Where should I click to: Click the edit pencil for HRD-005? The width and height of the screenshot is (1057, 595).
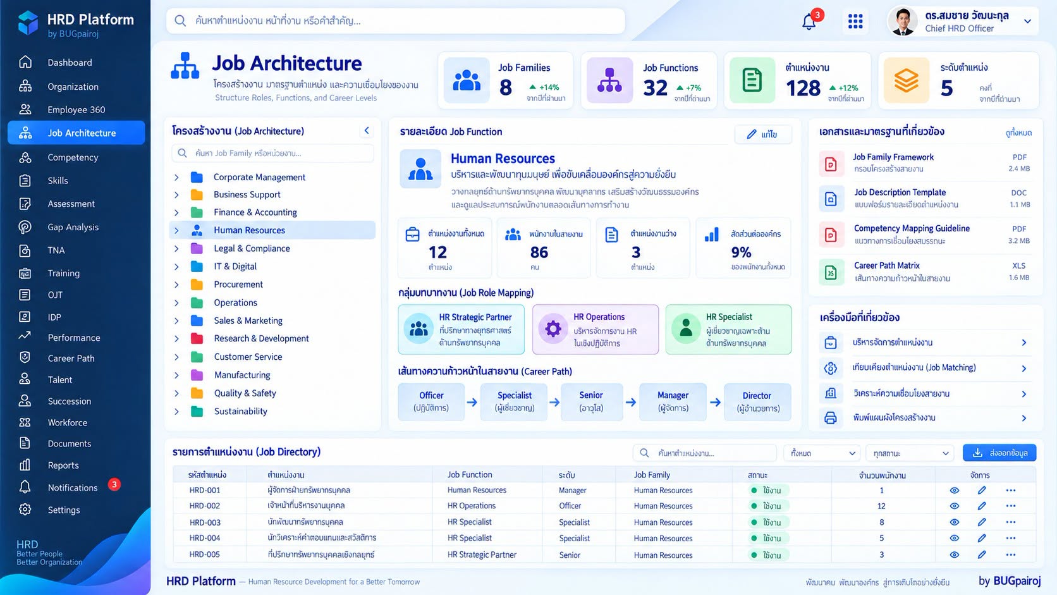click(982, 555)
